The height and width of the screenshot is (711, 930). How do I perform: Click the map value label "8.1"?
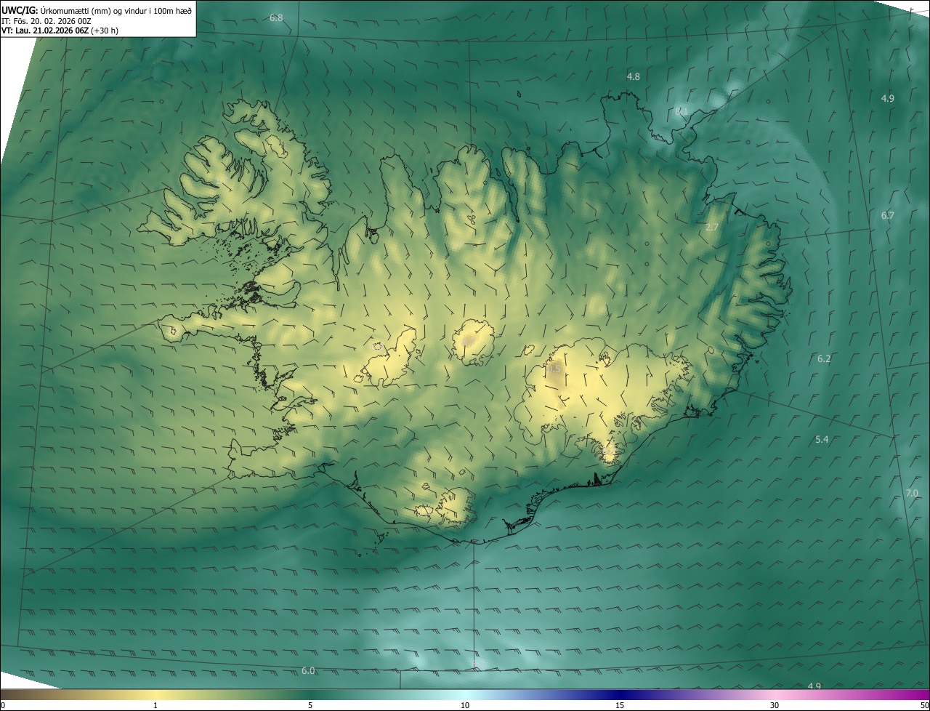coord(682,111)
